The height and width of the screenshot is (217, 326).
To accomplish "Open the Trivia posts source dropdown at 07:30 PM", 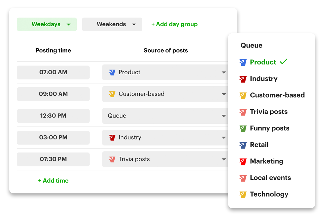I will point(224,159).
